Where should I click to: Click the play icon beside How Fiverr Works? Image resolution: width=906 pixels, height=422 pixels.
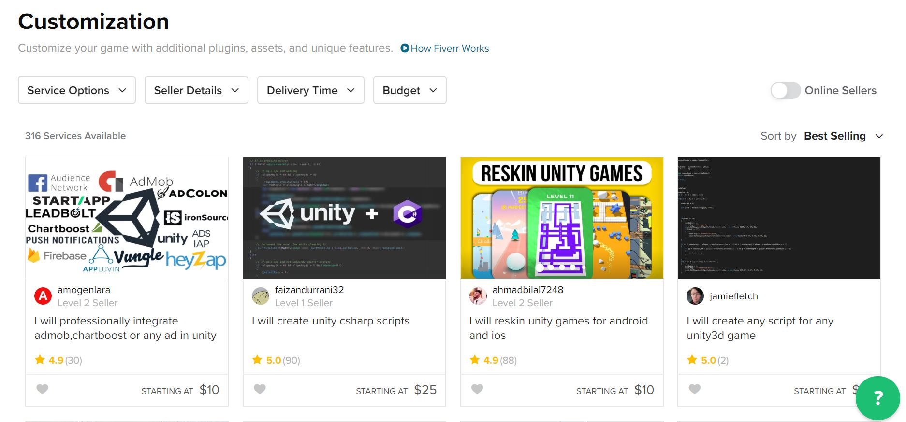405,48
